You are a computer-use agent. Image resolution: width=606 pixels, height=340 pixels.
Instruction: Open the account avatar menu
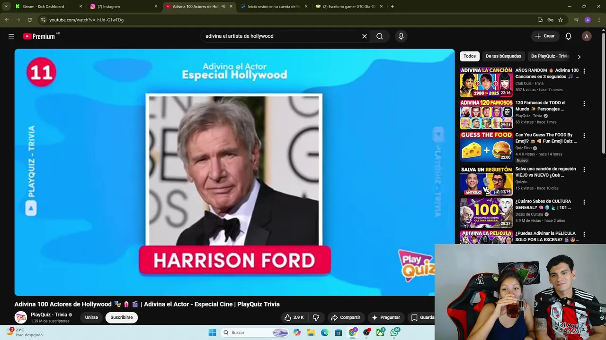pyautogui.click(x=587, y=36)
